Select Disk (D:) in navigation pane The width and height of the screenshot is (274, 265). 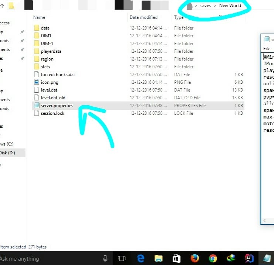(7, 153)
